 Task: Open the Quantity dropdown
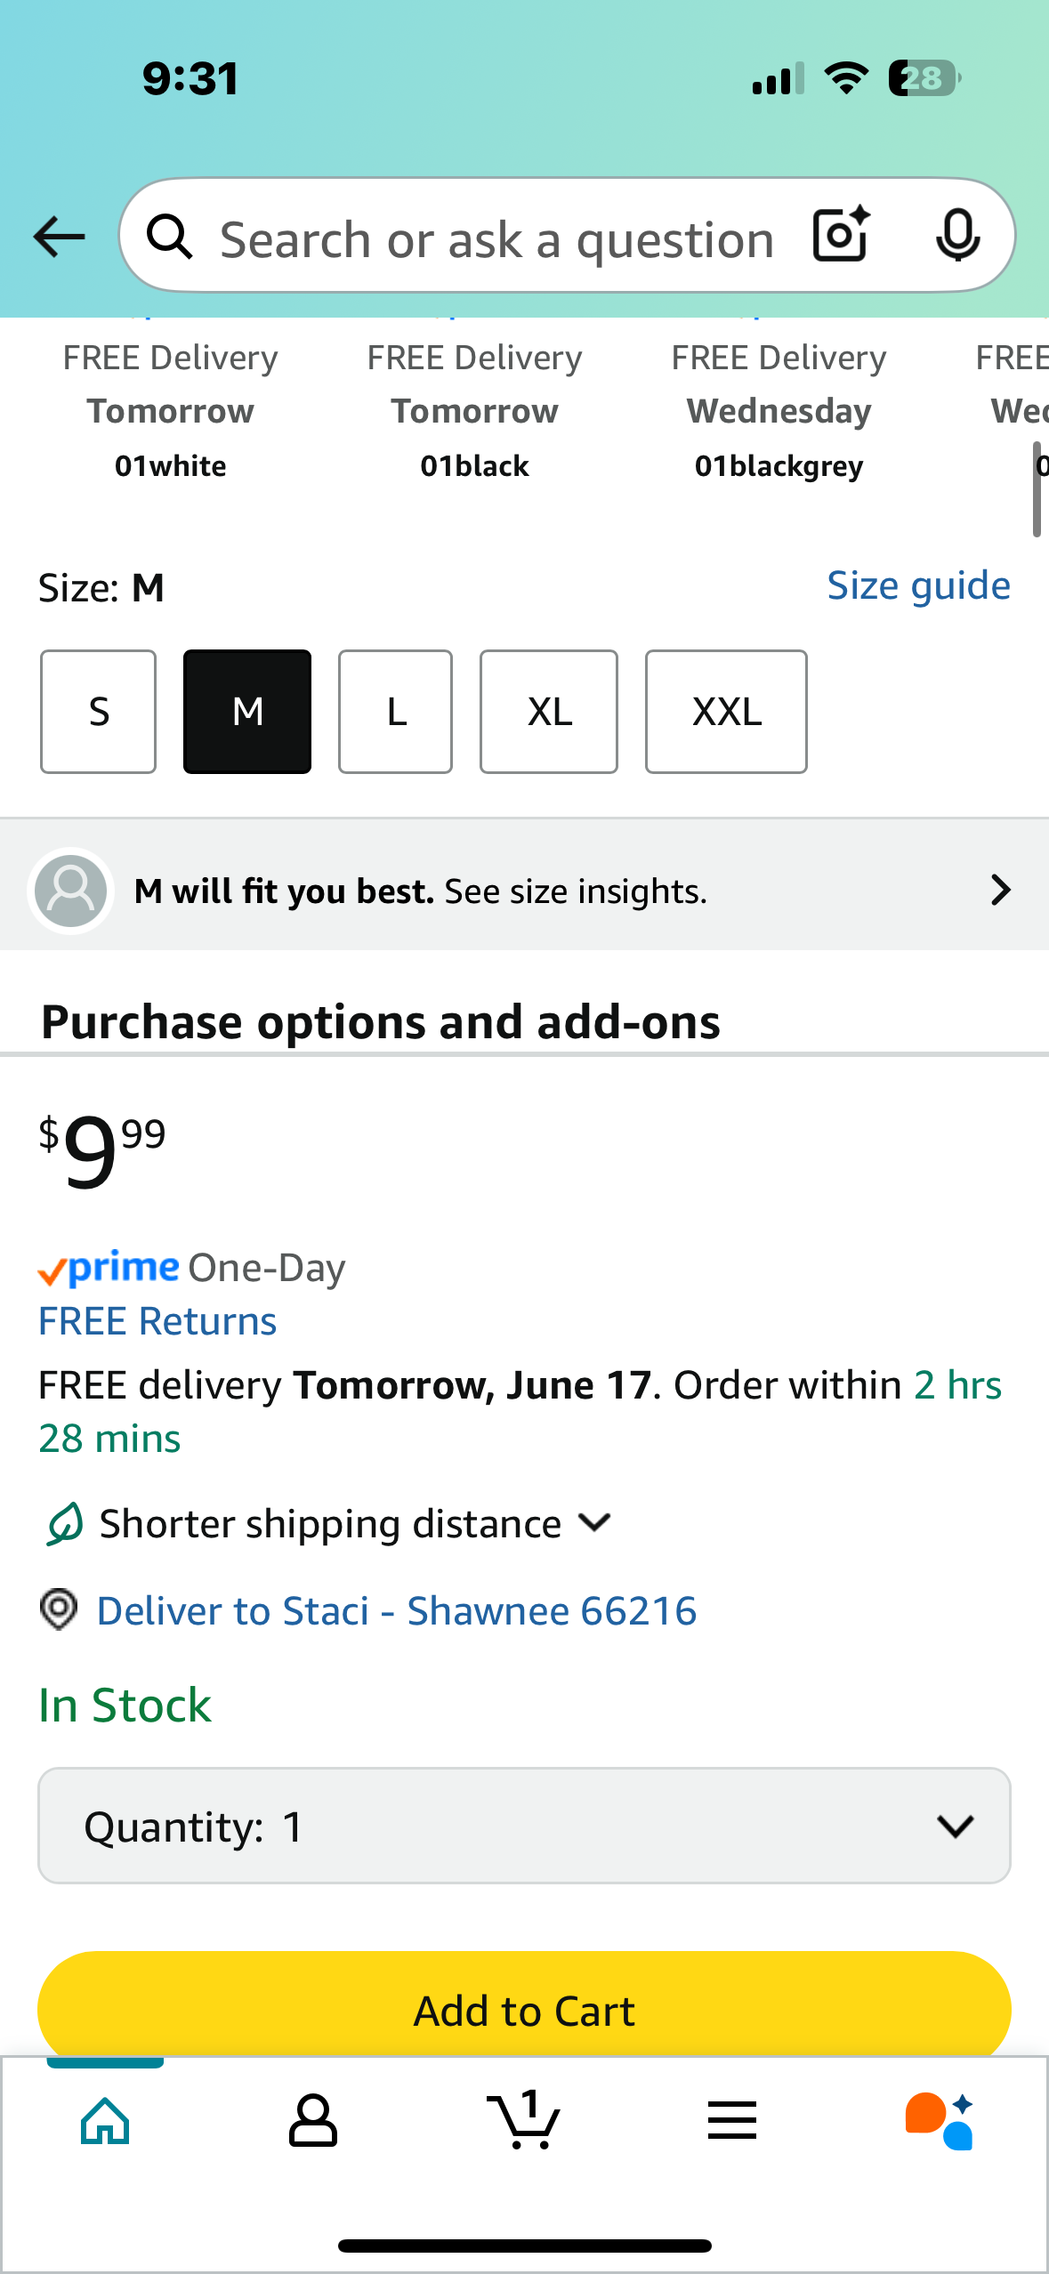524,1826
